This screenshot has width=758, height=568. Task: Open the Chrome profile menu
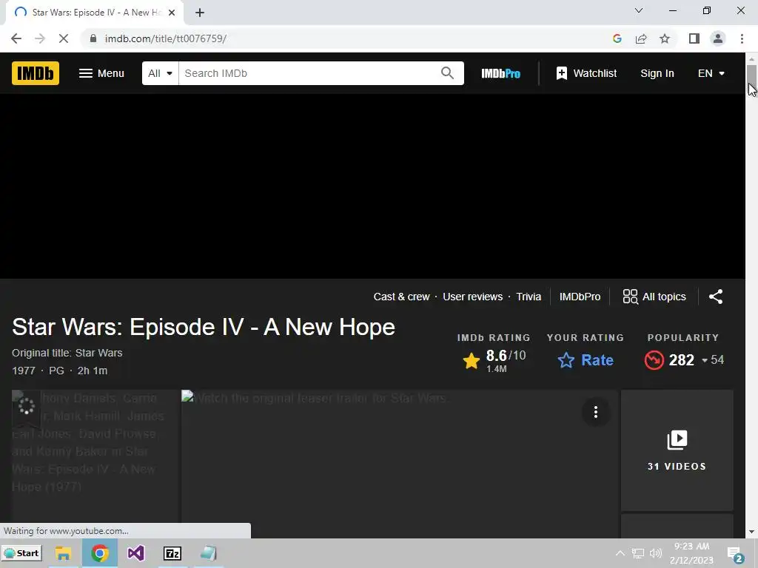tap(718, 38)
